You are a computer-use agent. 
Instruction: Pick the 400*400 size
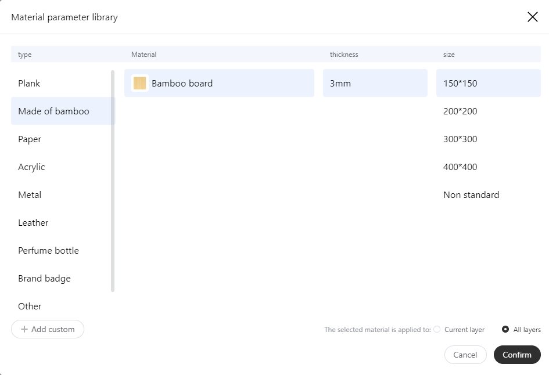[489, 167]
